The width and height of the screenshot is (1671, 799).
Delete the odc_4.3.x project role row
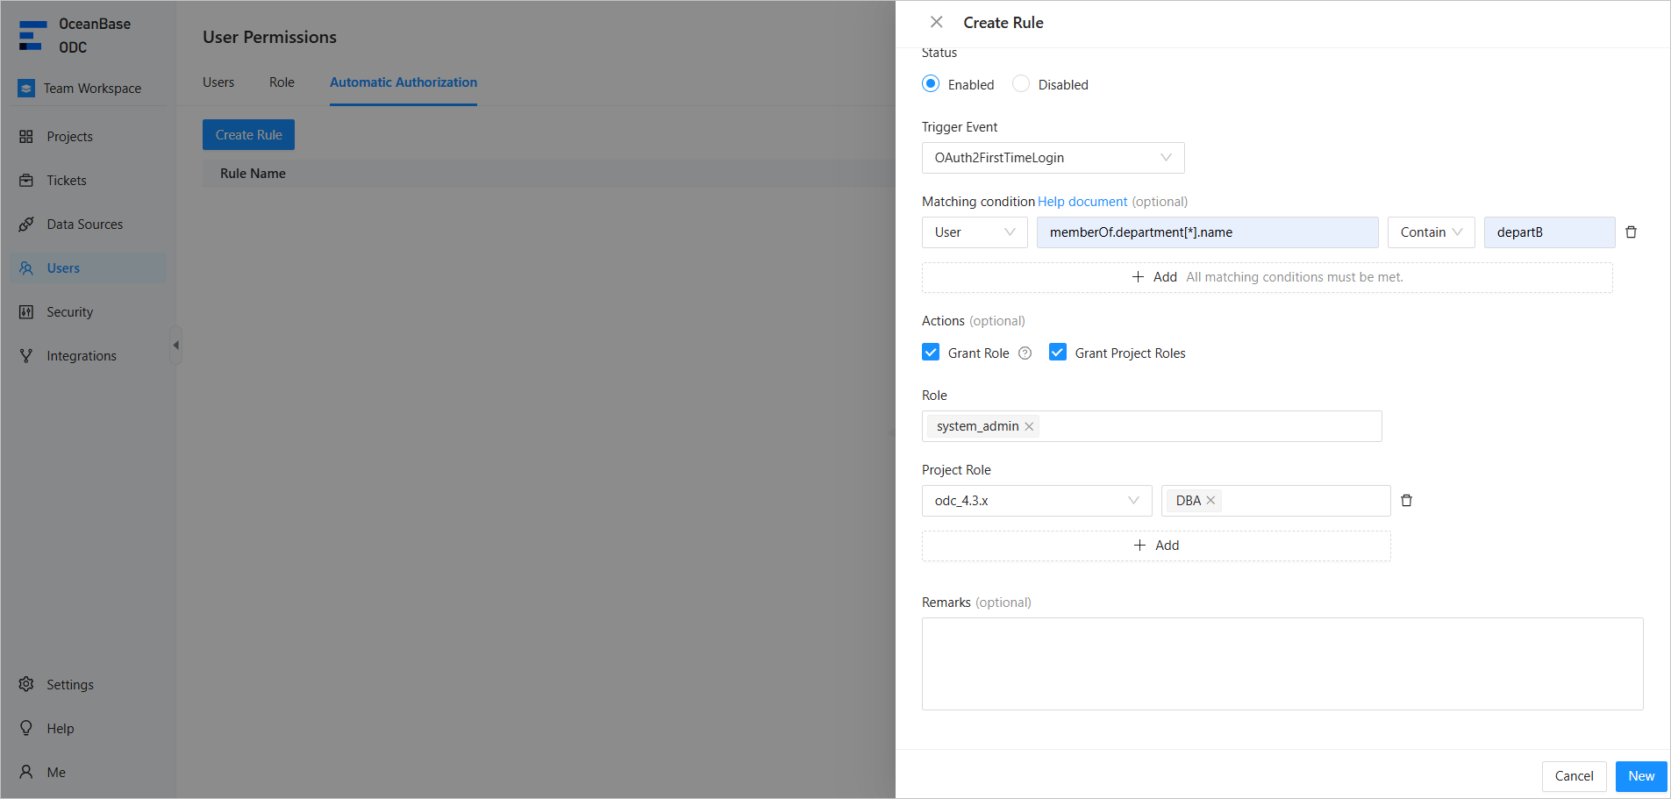(1406, 501)
